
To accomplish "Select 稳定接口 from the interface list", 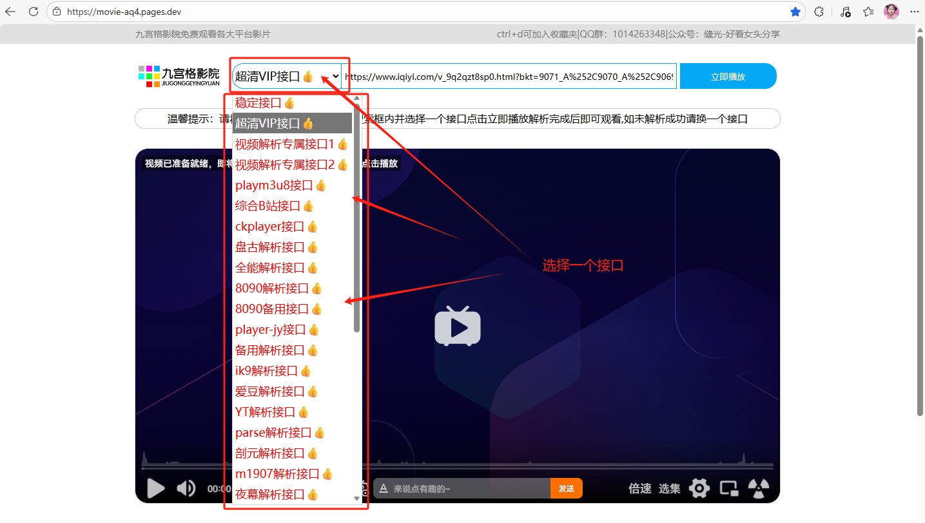I will tap(265, 102).
